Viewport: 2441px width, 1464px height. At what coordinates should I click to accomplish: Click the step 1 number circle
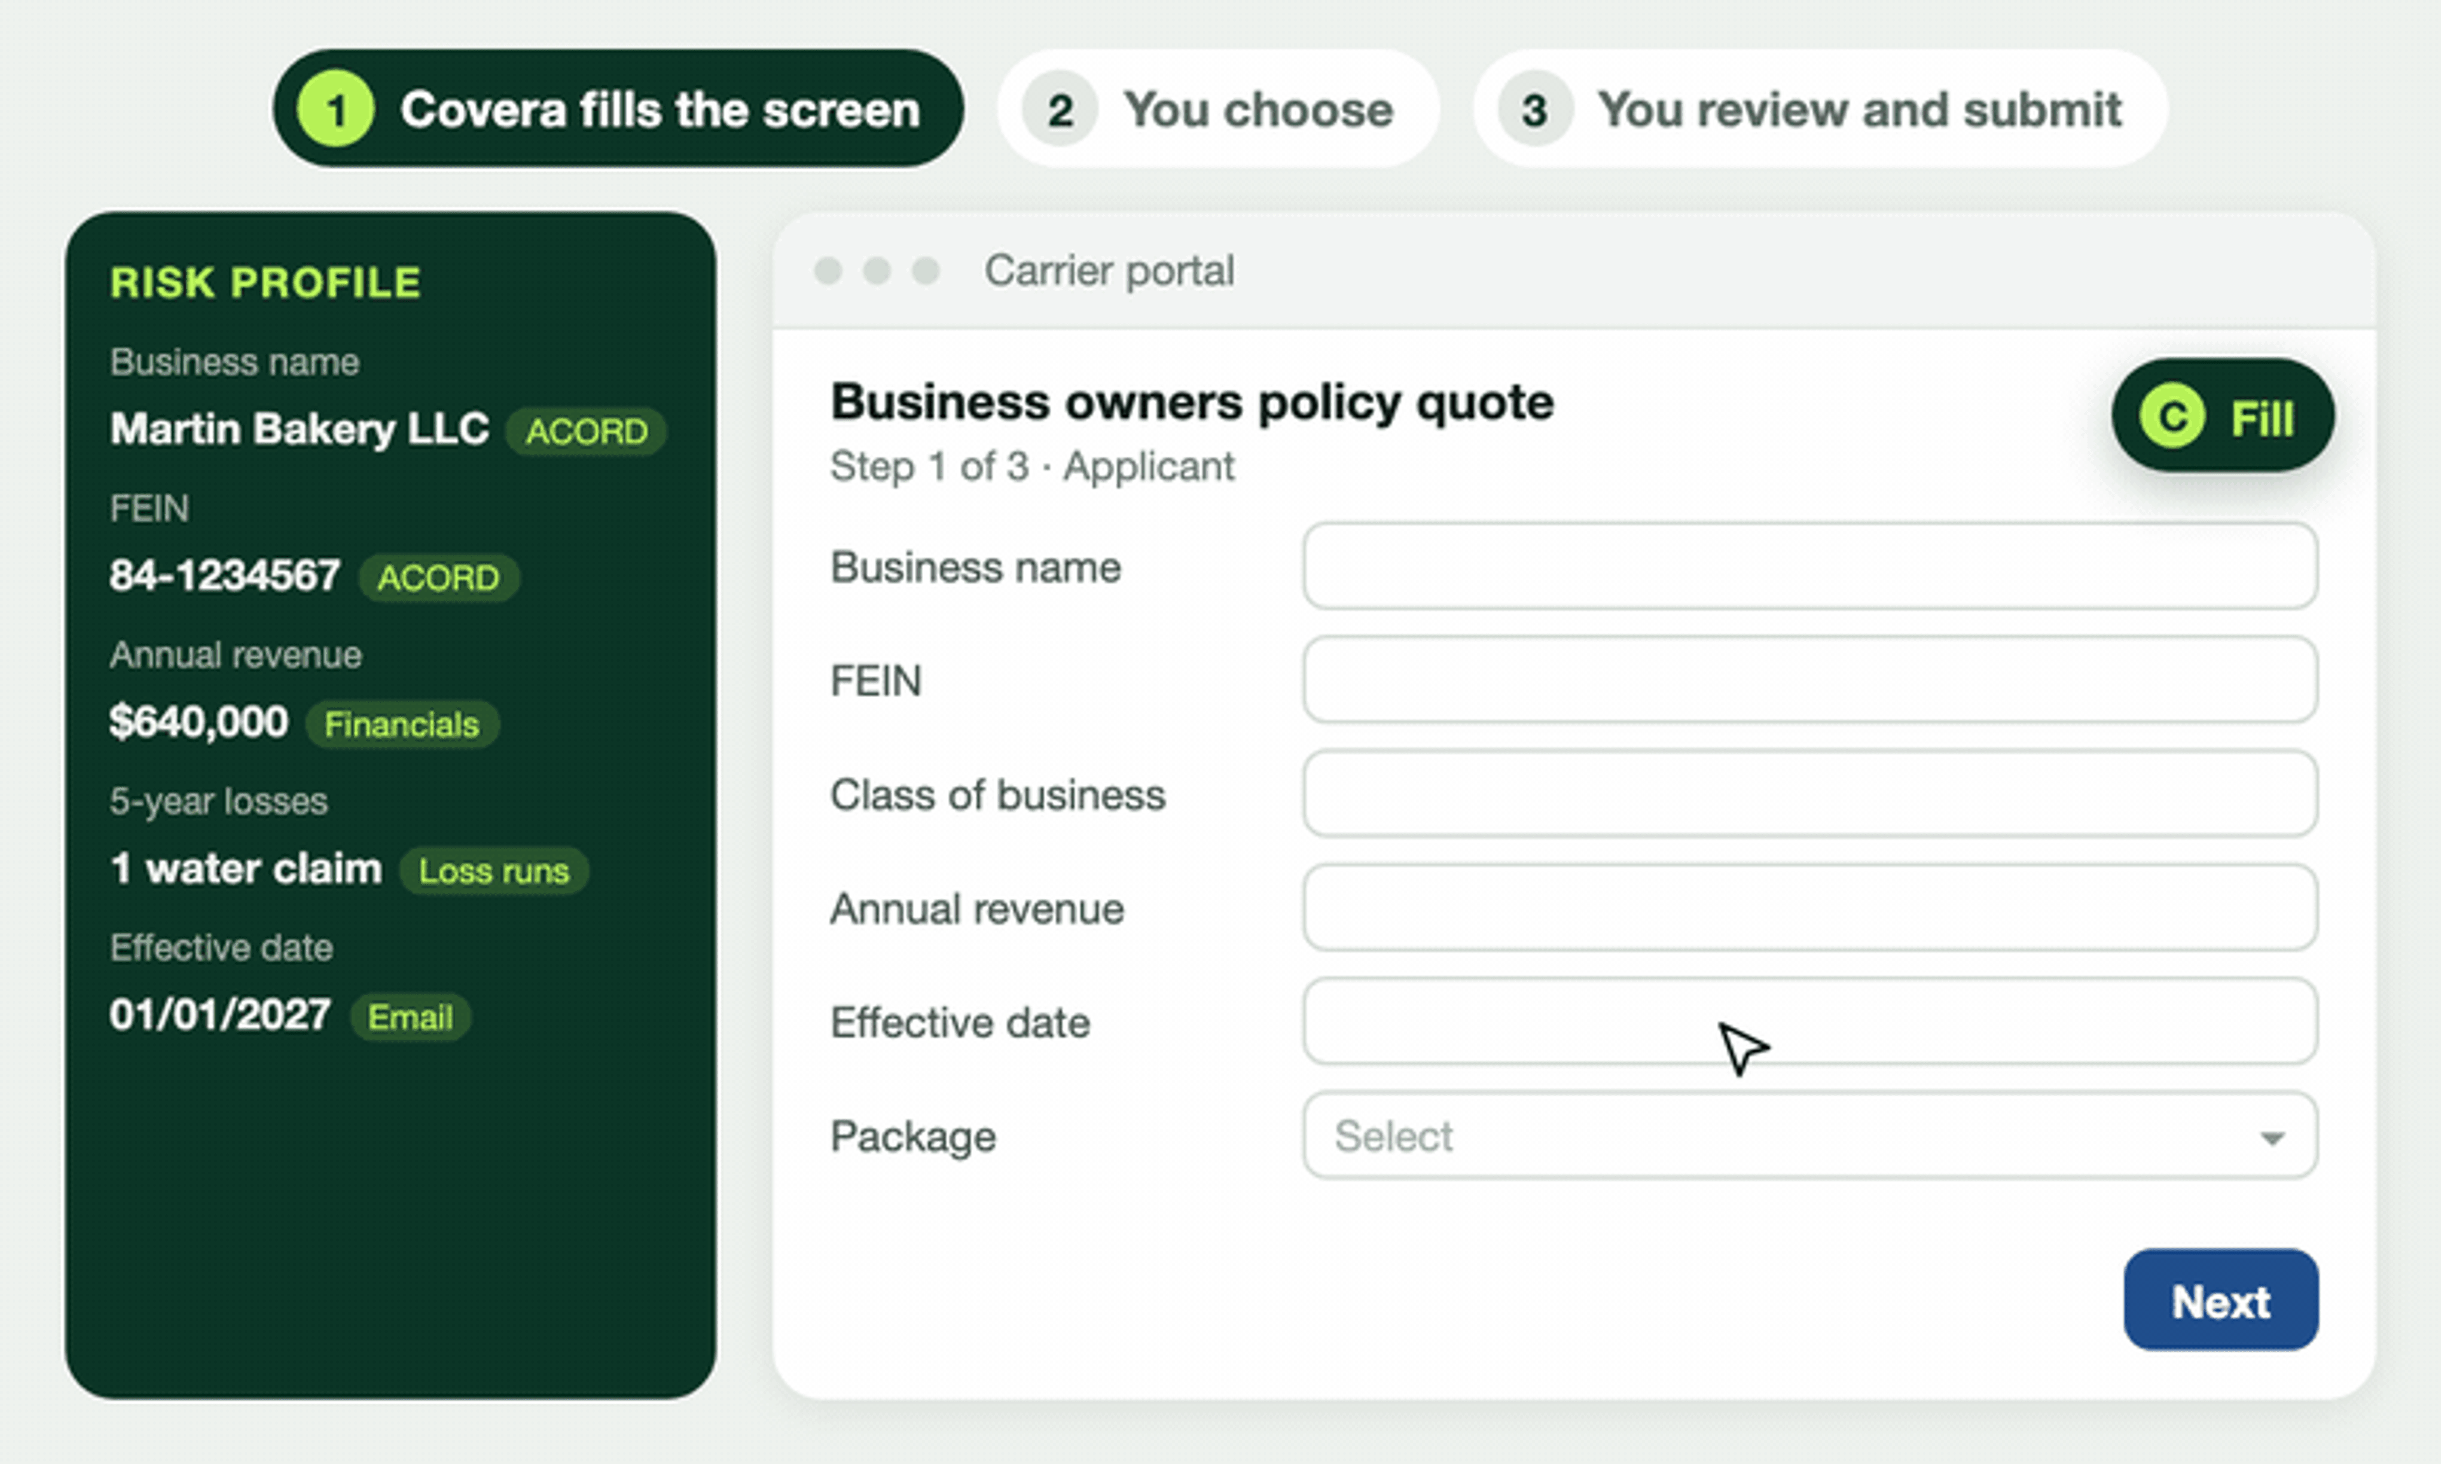click(336, 109)
